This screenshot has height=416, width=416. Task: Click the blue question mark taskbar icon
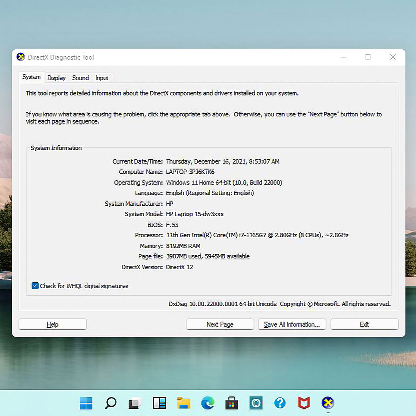(x=280, y=403)
